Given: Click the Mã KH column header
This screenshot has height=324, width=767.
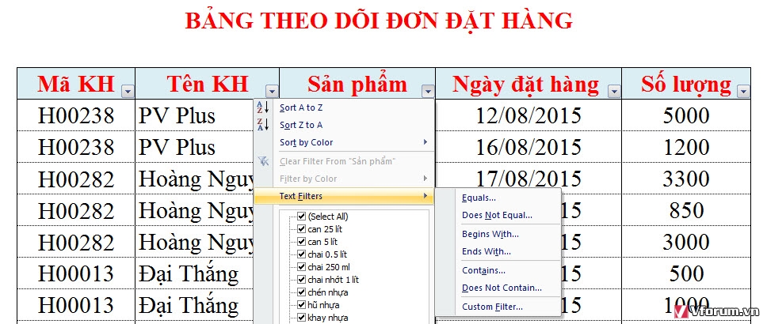Looking at the screenshot, I should coord(76,84).
